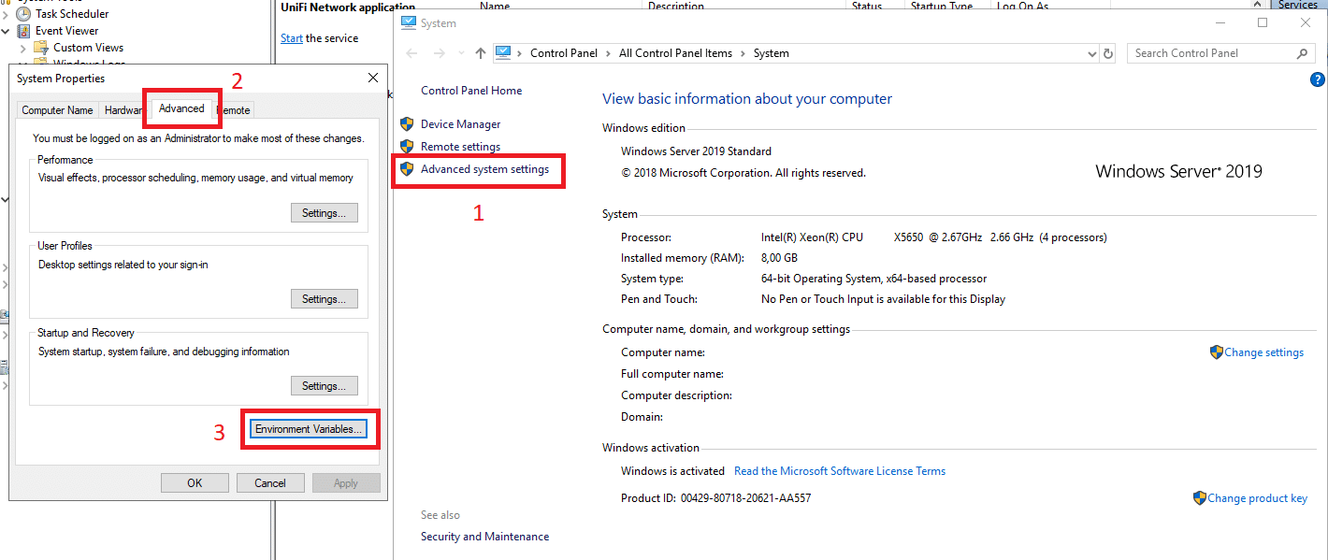The width and height of the screenshot is (1328, 560).
Task: Open Remote settings link
Action: point(460,147)
